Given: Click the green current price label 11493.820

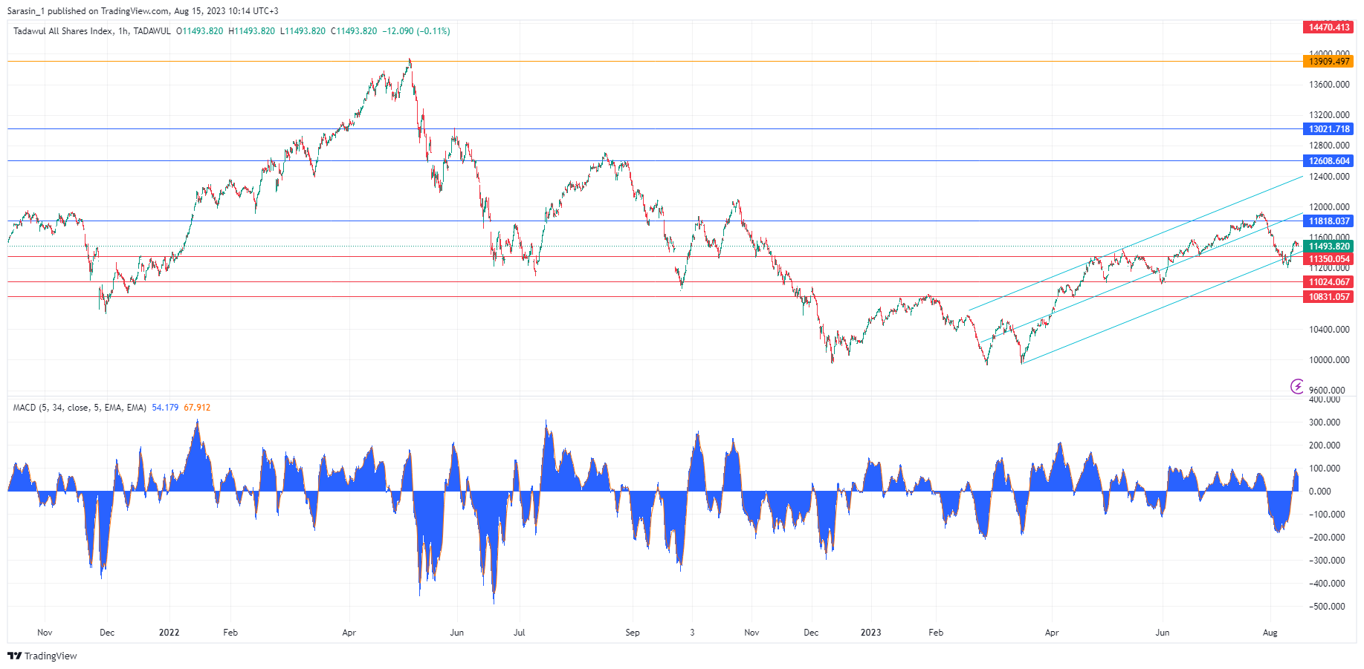Looking at the screenshot, I should (1328, 247).
